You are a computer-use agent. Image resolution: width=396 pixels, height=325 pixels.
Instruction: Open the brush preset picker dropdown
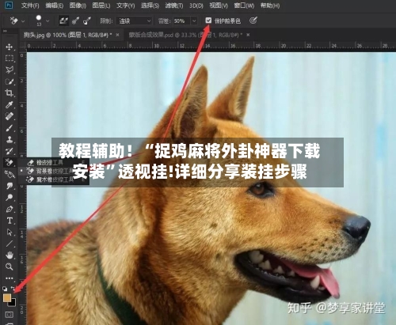48,21
